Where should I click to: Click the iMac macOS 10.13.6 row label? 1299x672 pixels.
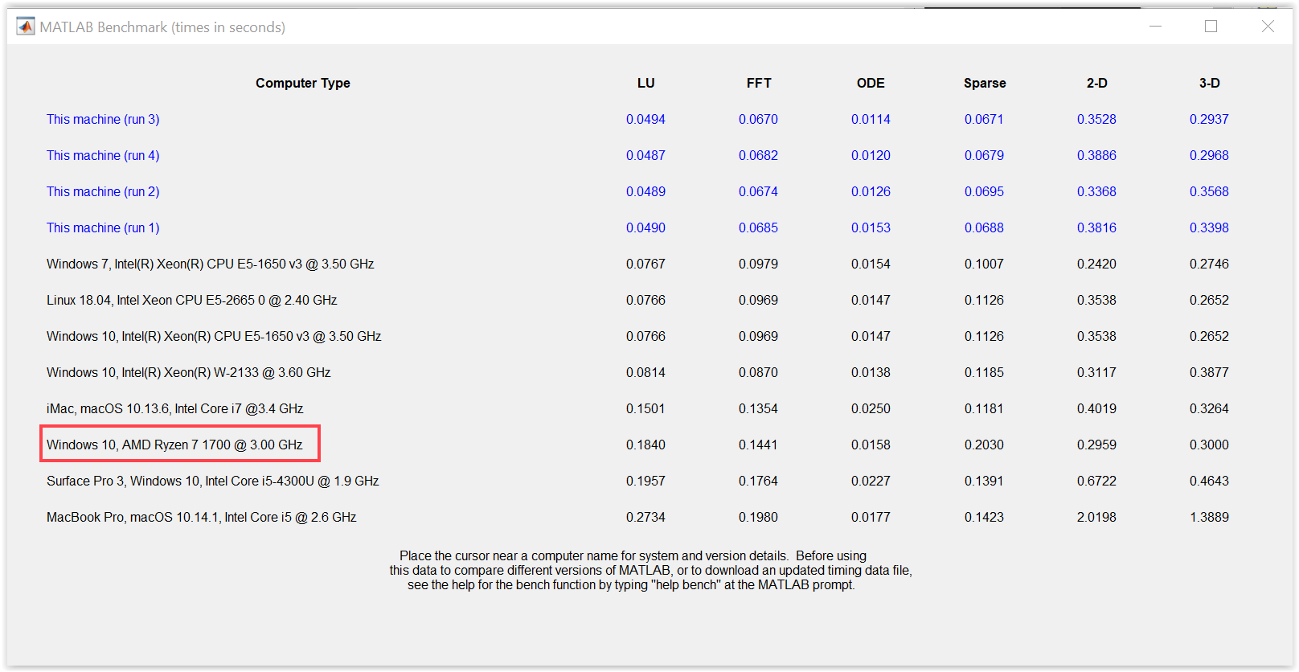pyautogui.click(x=175, y=408)
